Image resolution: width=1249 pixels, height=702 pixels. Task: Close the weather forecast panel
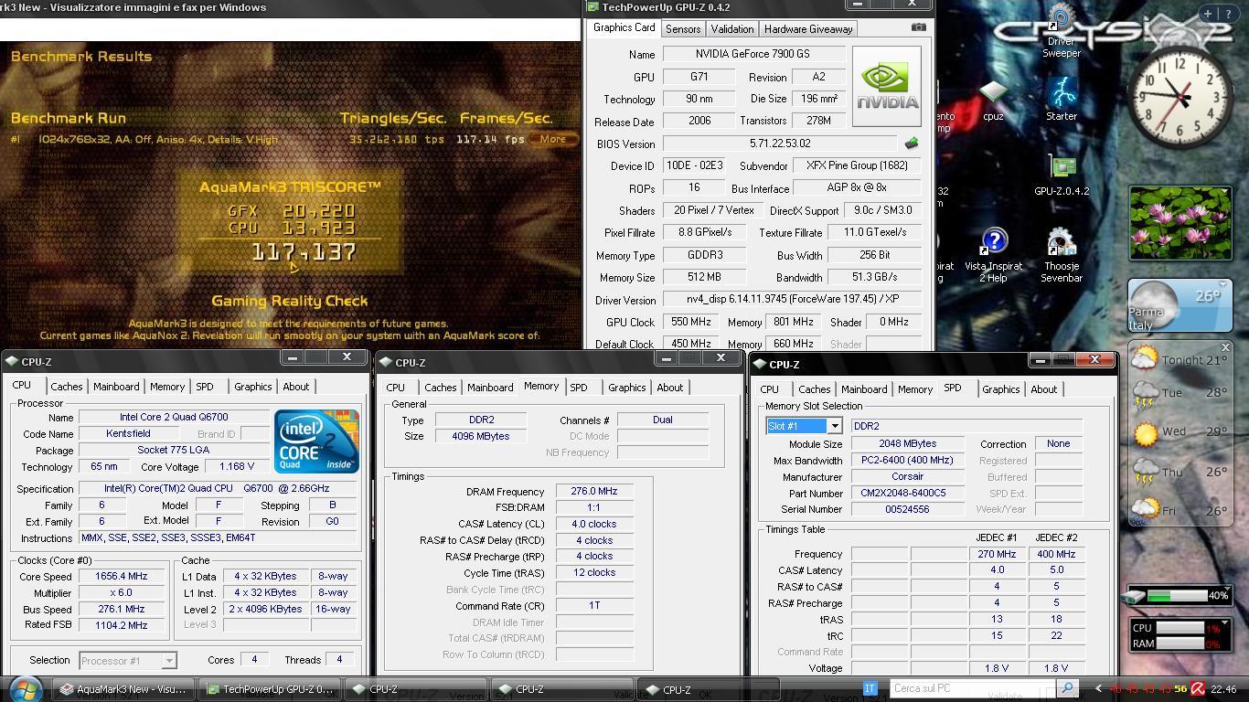click(1225, 347)
